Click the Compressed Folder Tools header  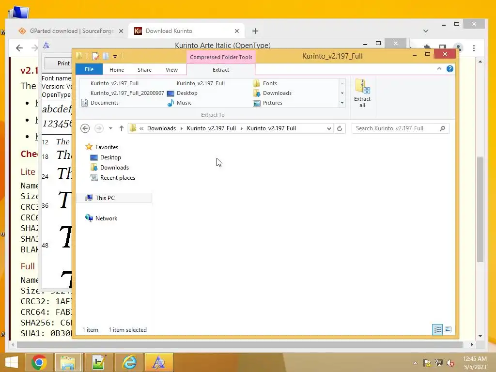pos(221,57)
